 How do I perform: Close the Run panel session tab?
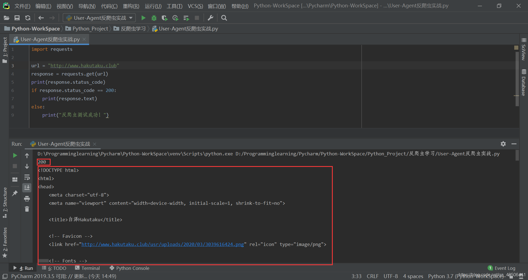[x=95, y=144]
